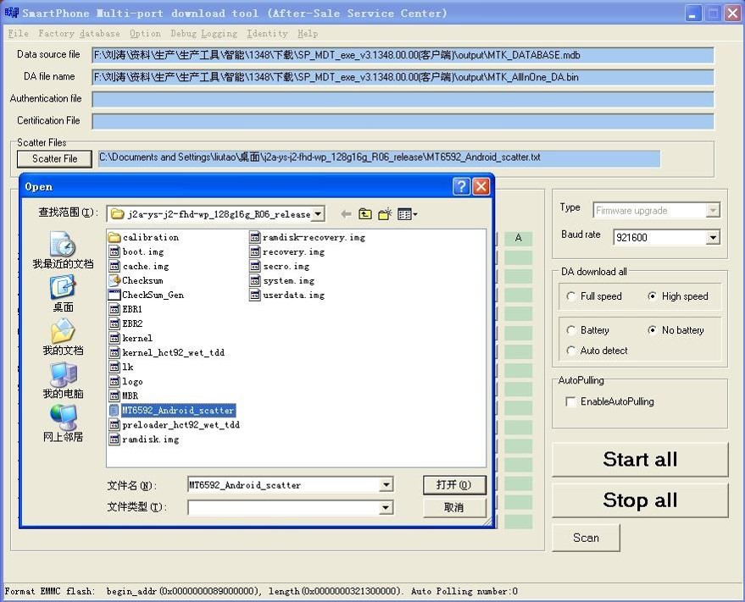This screenshot has height=602, width=745.
Task: Select the EBR1 file
Action: 125,309
